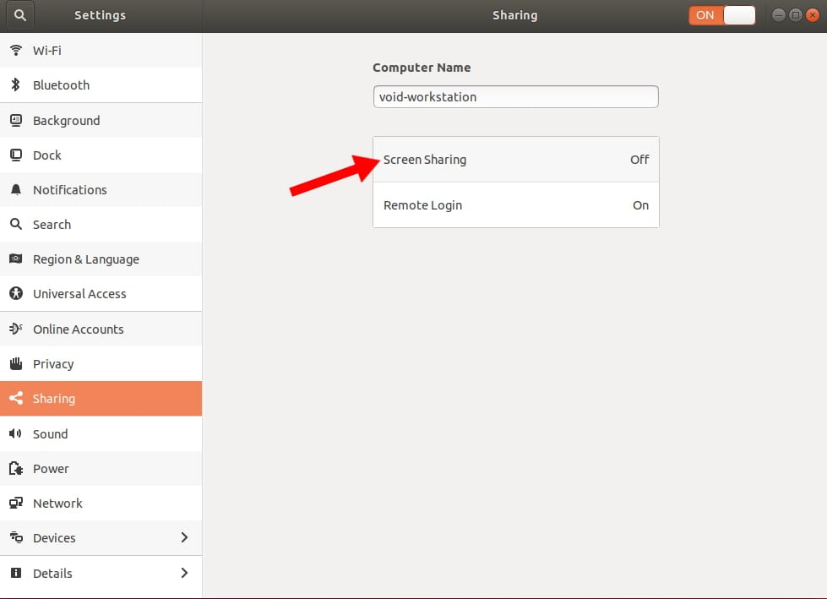Click the Privacy icon

tap(16, 363)
